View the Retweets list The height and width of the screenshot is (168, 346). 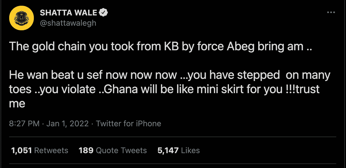tap(40, 150)
